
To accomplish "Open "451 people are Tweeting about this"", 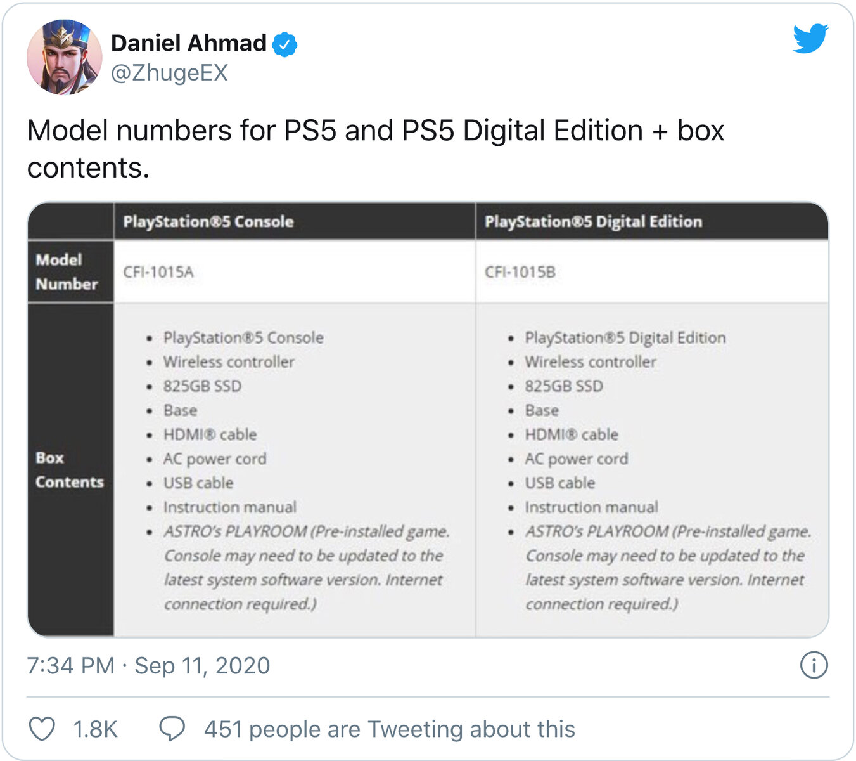I will pos(389,729).
